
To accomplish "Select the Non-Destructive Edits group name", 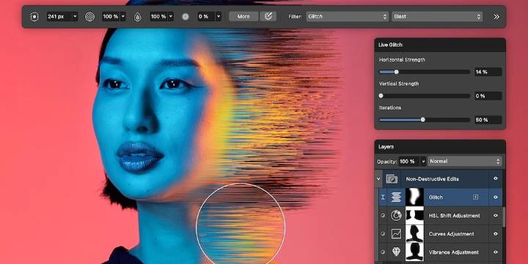I will 432,179.
